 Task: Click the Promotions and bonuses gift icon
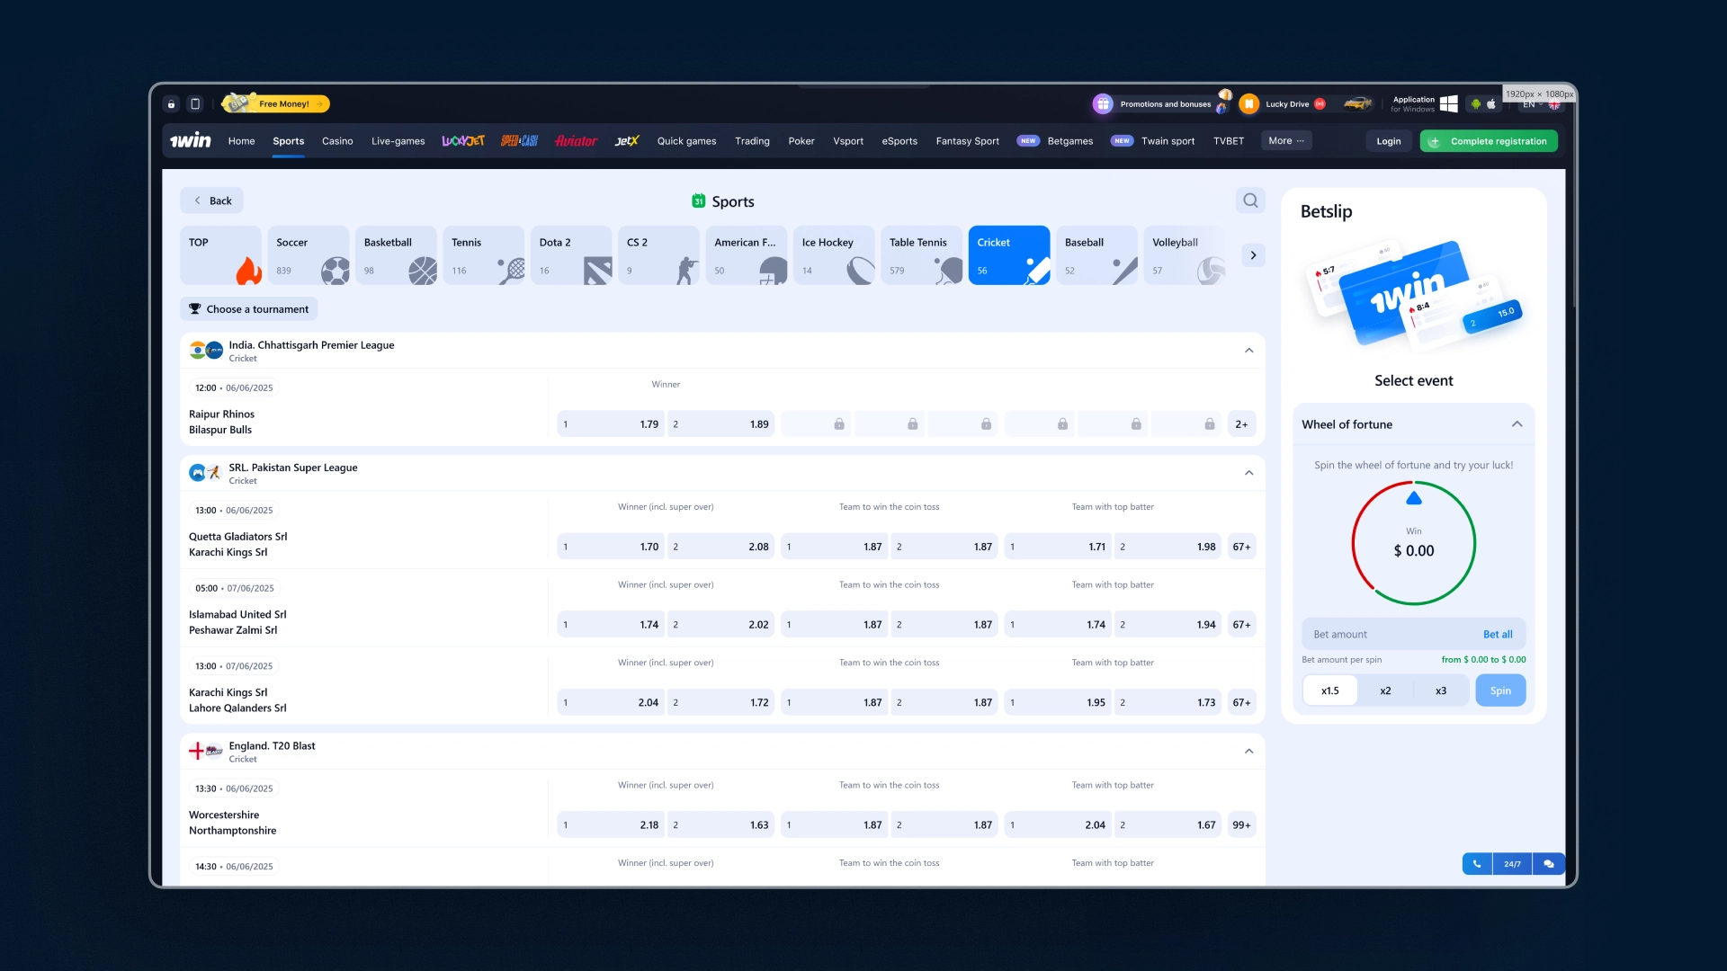[1103, 103]
